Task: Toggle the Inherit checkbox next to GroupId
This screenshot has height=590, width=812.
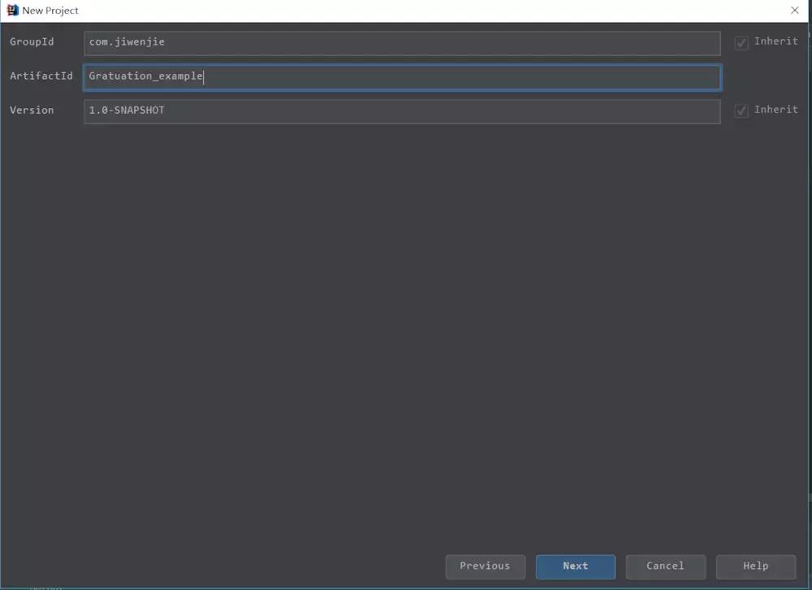Action: (x=741, y=42)
